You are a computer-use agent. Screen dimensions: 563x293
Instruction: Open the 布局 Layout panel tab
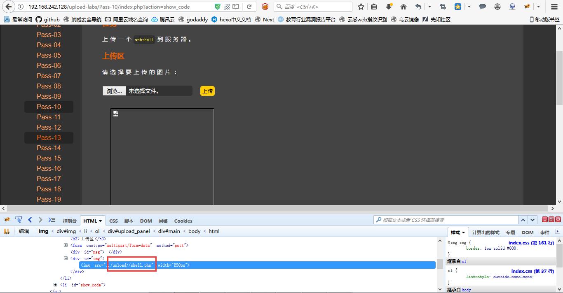pos(511,231)
